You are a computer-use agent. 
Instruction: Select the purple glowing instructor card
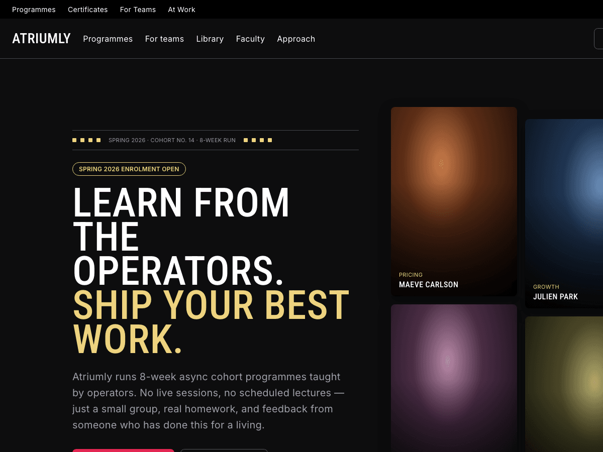click(454, 378)
